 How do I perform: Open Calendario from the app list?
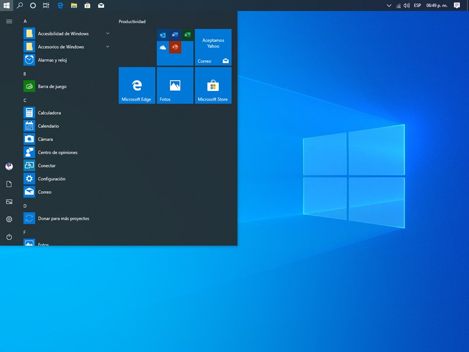67,126
